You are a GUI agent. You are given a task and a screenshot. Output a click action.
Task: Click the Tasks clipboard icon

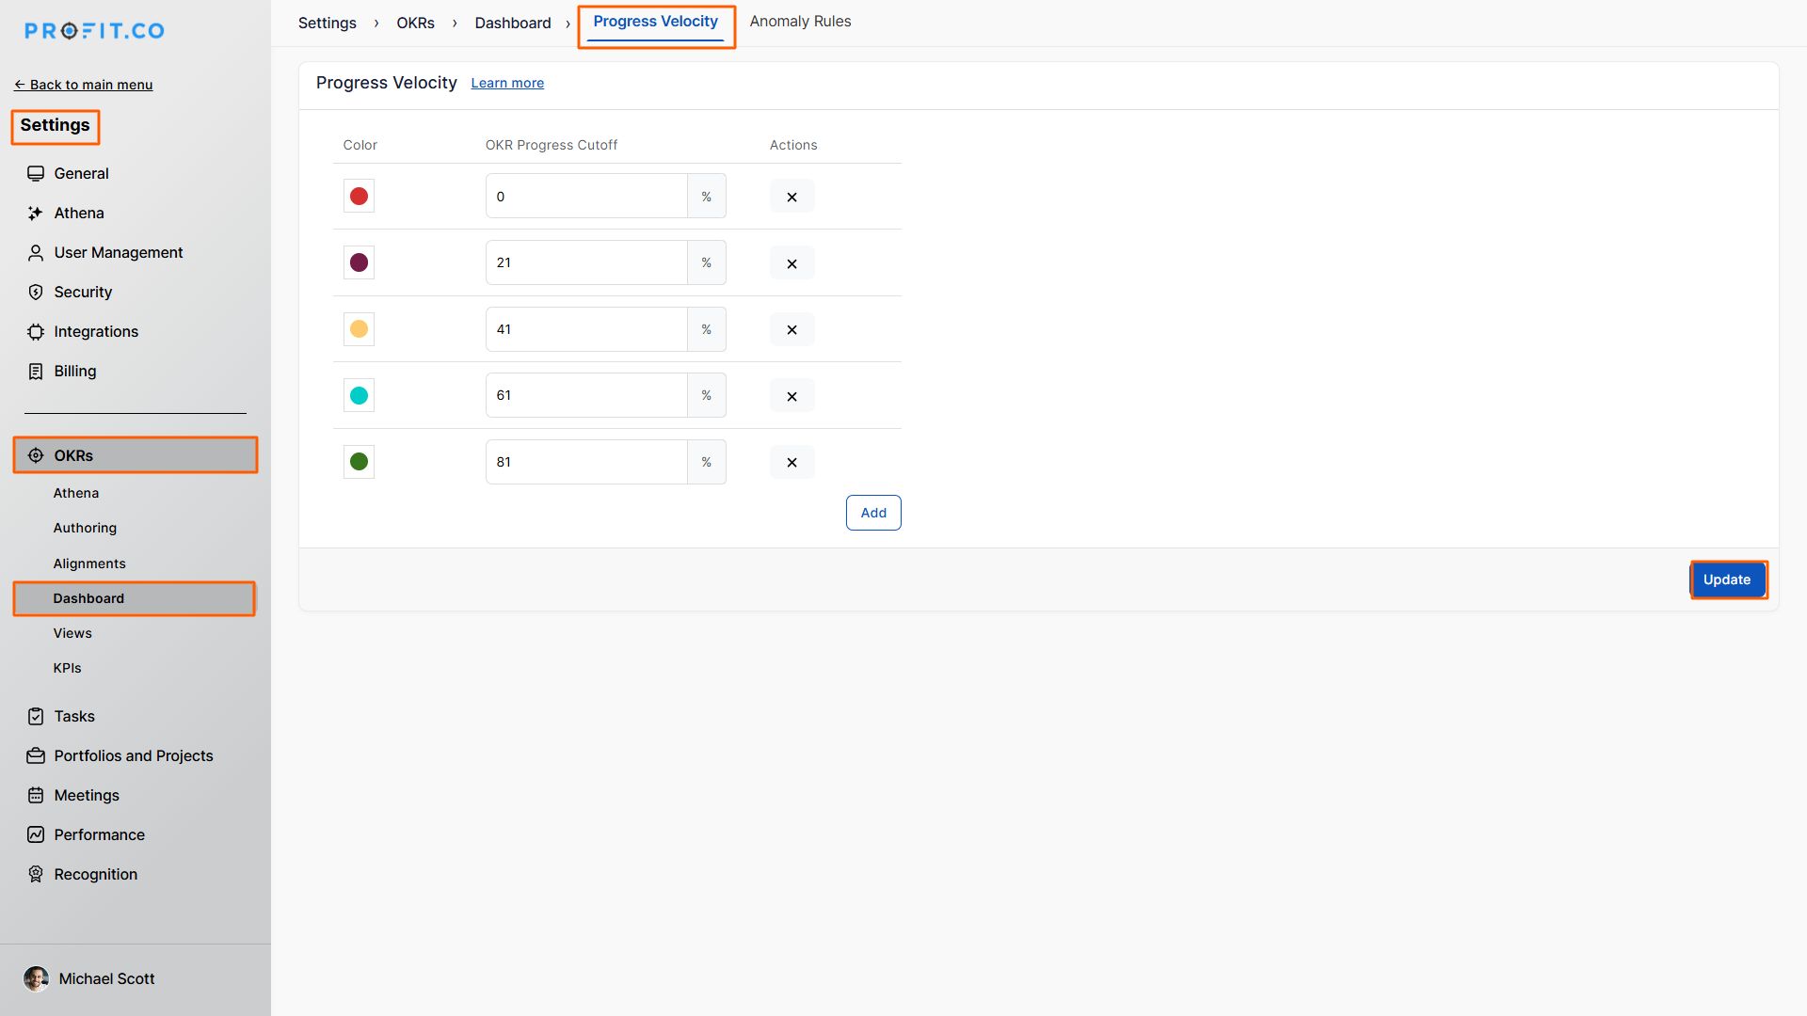(x=36, y=717)
